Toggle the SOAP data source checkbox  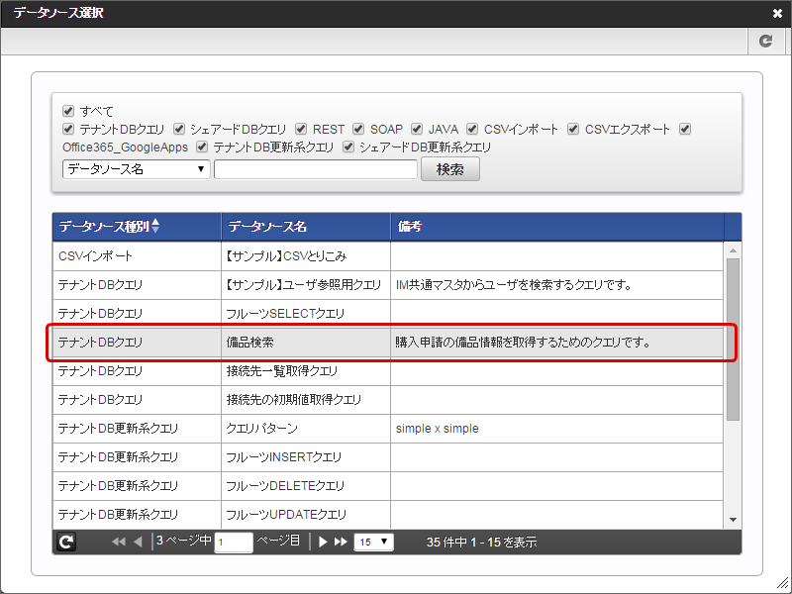click(359, 129)
